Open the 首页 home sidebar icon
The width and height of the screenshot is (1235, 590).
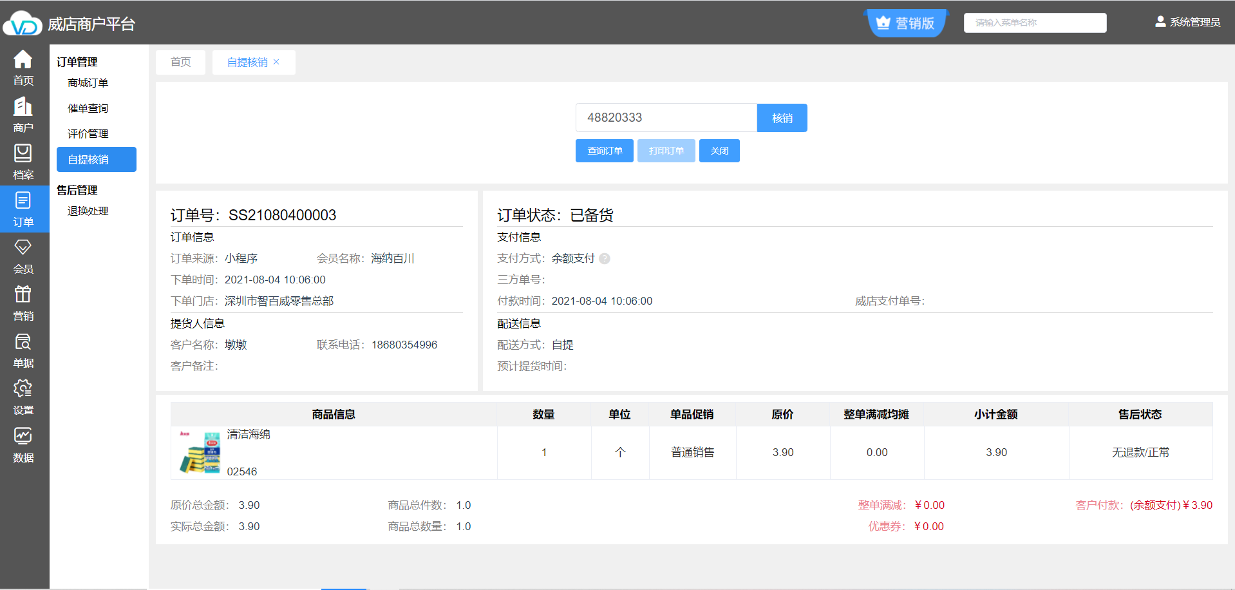[23, 68]
